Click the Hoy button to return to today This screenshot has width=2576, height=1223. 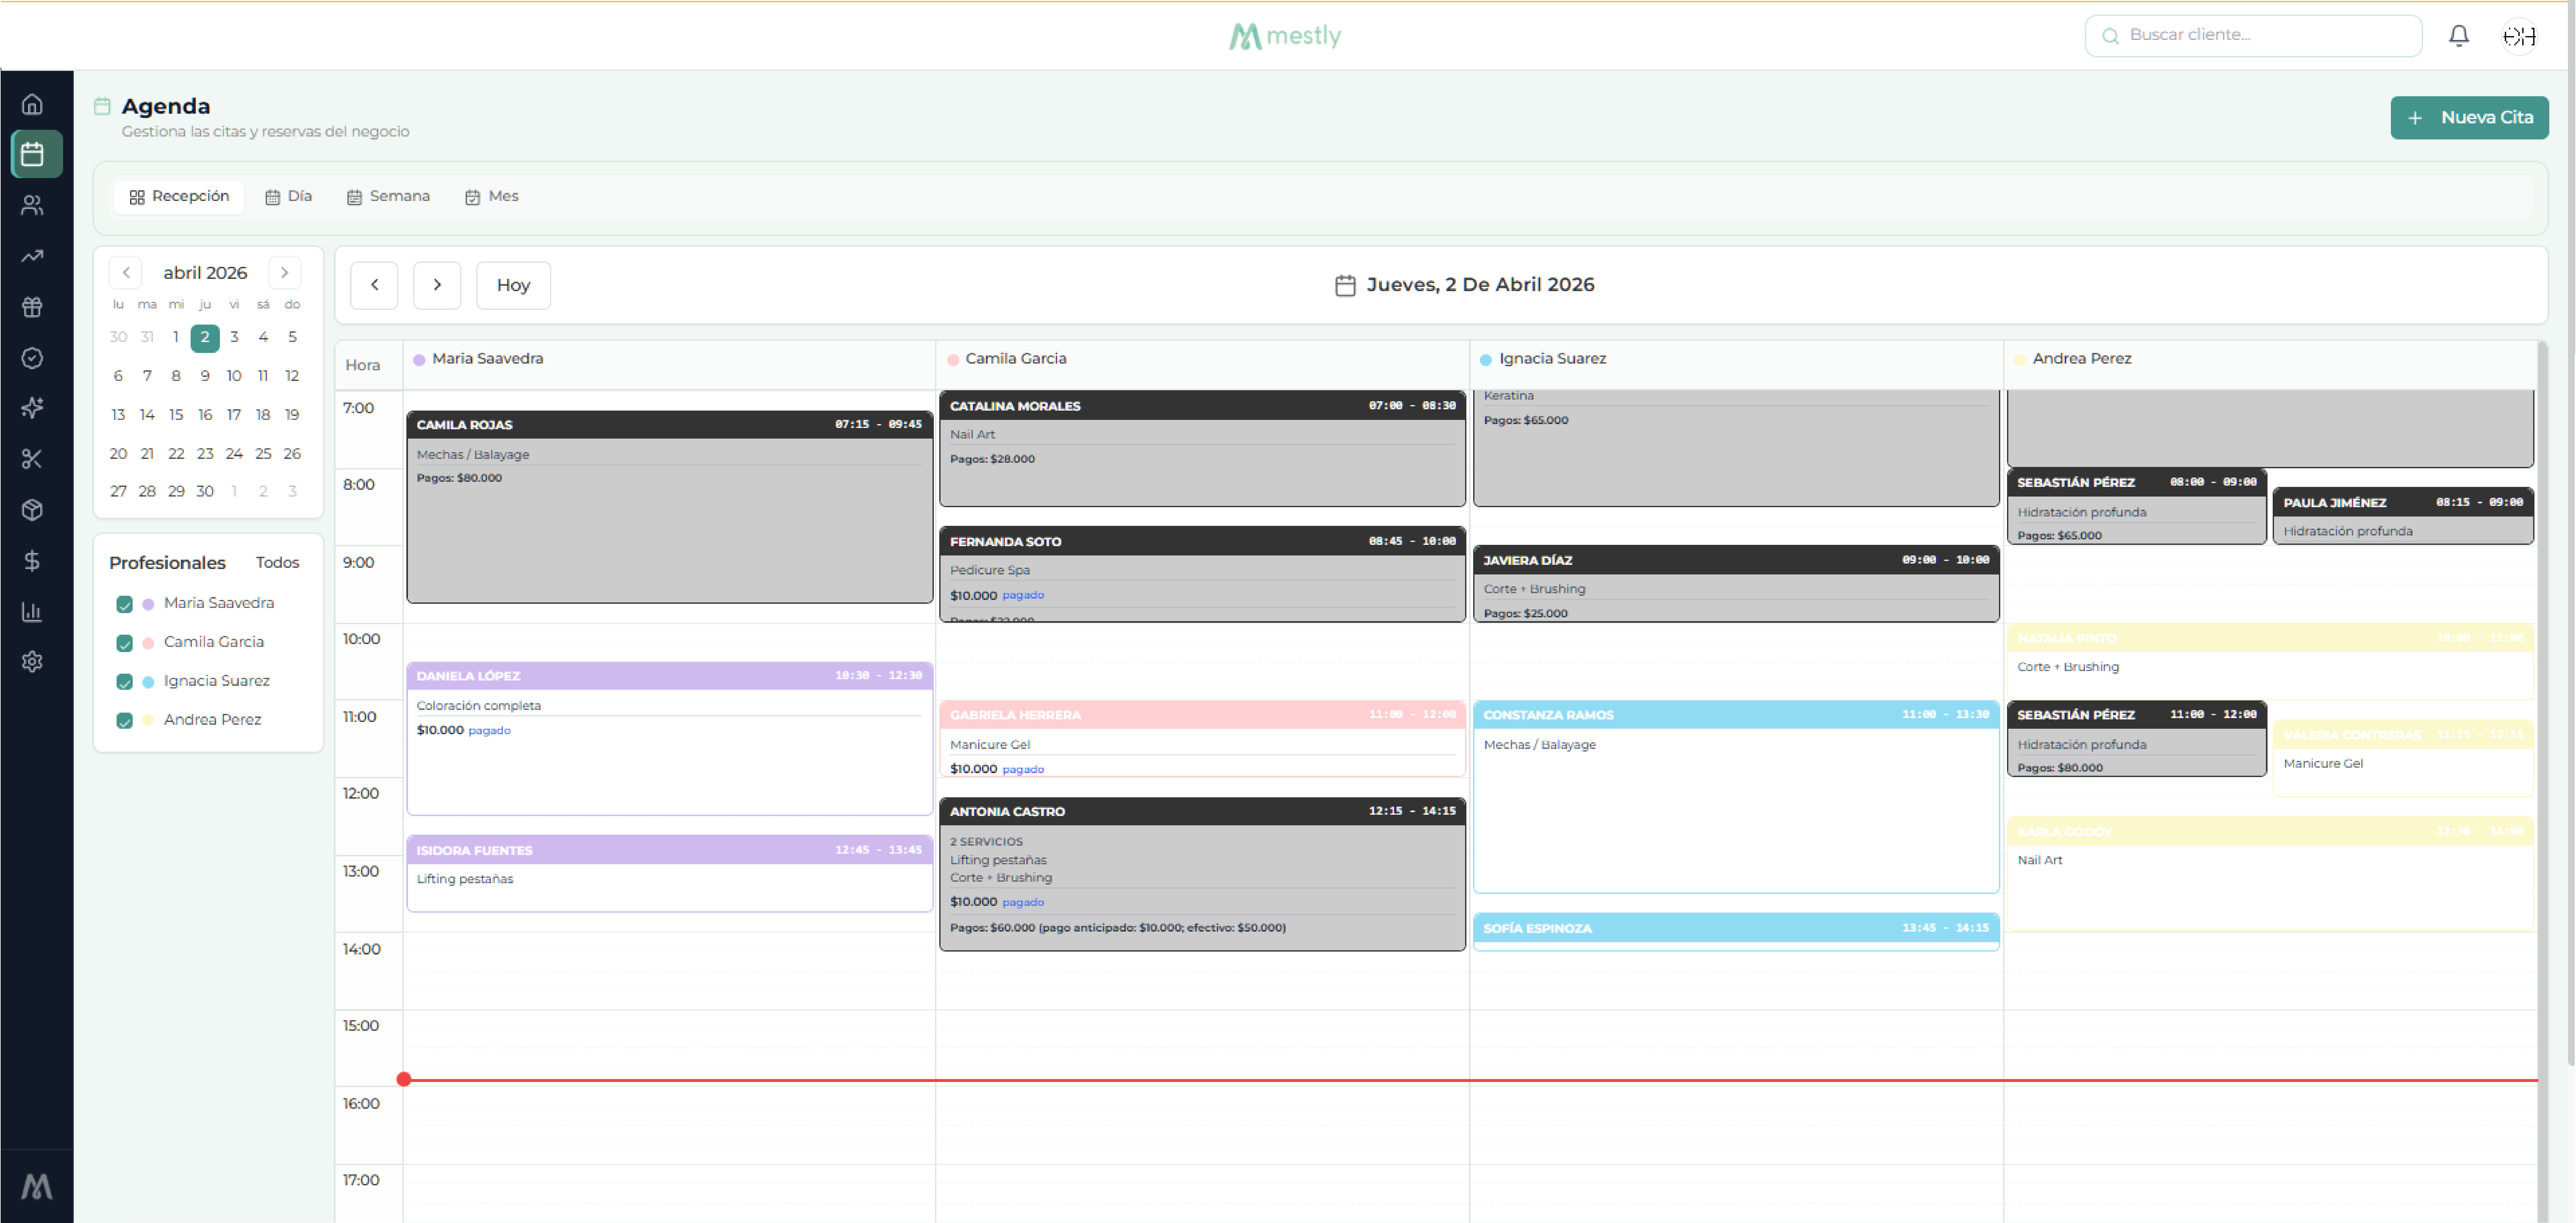coord(513,285)
